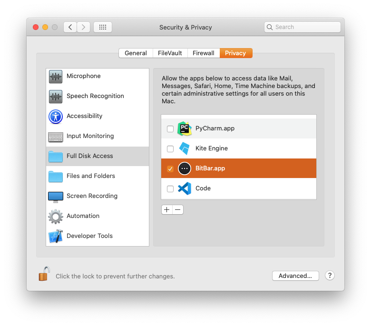Switch to the FileVault tab

coord(170,53)
